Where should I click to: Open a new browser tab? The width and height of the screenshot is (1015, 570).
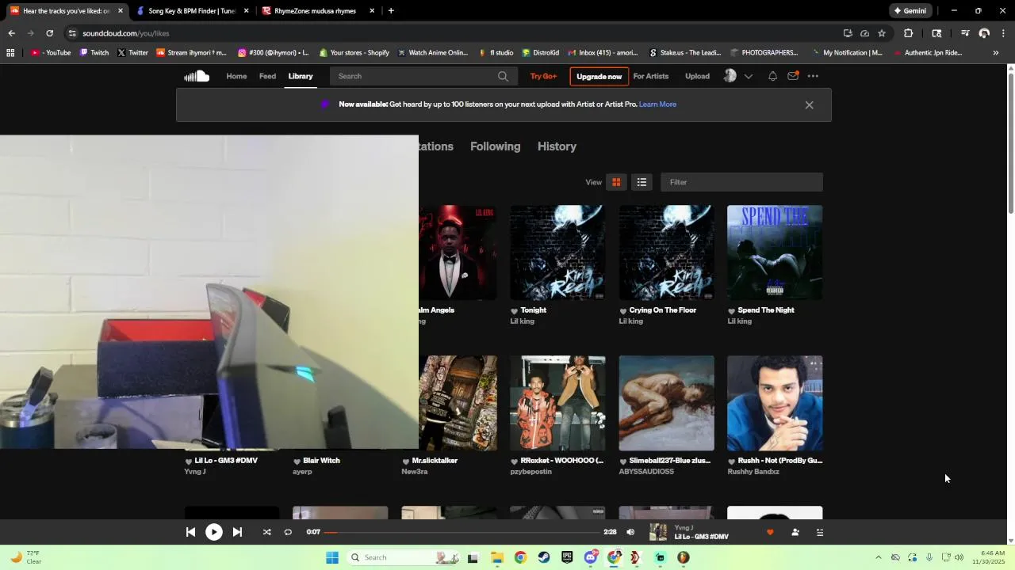pyautogui.click(x=391, y=11)
